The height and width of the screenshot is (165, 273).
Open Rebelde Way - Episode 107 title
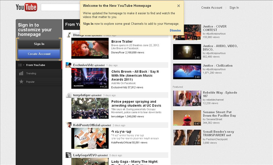point(220,94)
